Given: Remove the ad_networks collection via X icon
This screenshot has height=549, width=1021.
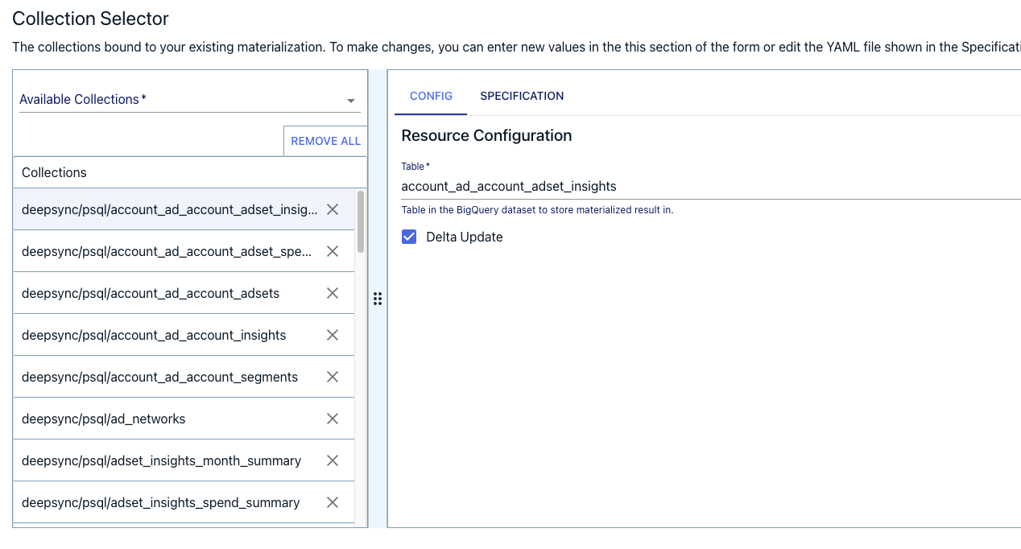Looking at the screenshot, I should click(333, 419).
